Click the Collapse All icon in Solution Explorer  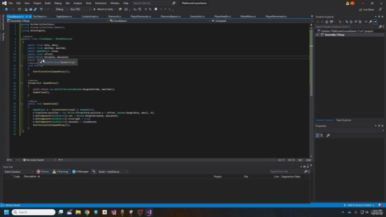(355, 22)
